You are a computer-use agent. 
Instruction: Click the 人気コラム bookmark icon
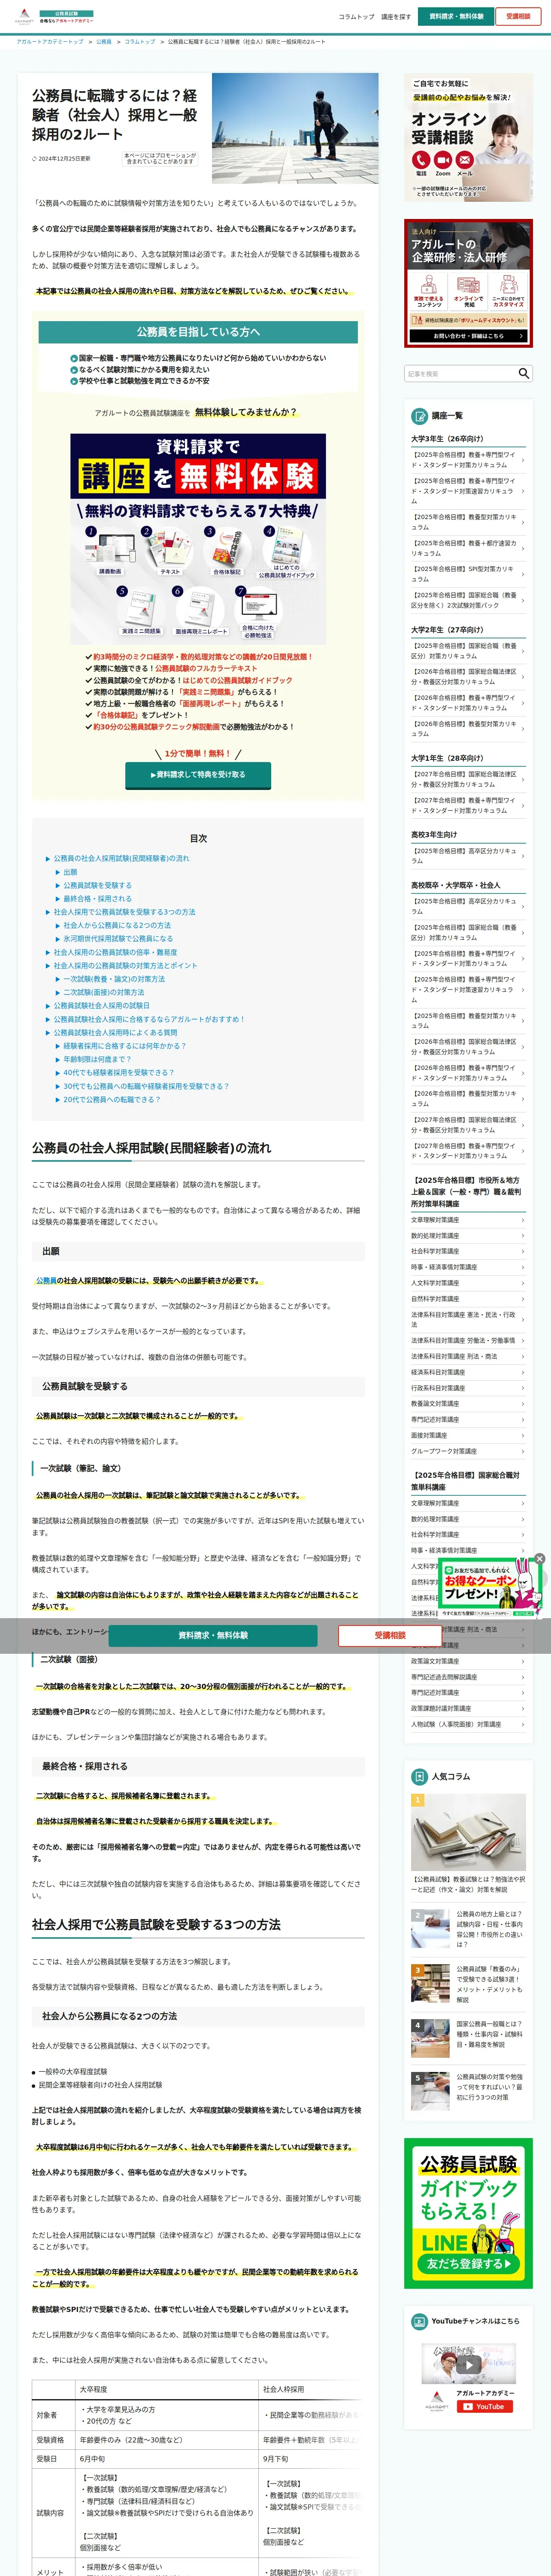pos(420,1777)
